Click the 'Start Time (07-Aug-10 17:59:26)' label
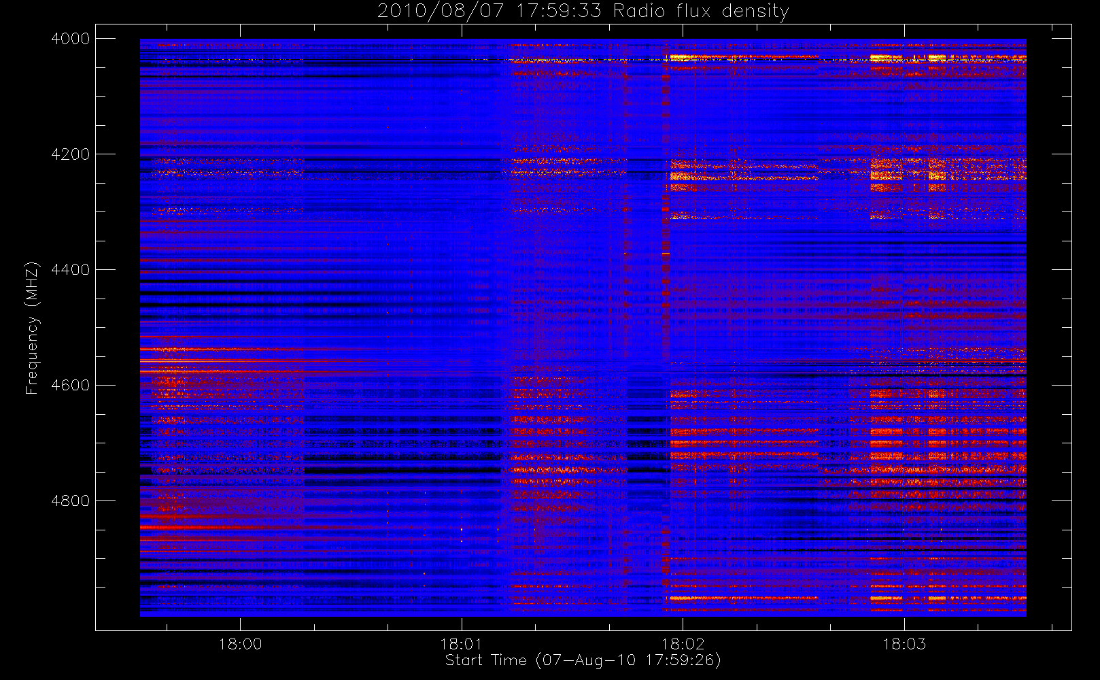Viewport: 1100px width, 680px height. [583, 660]
